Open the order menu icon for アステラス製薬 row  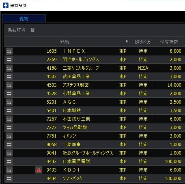click(9, 85)
